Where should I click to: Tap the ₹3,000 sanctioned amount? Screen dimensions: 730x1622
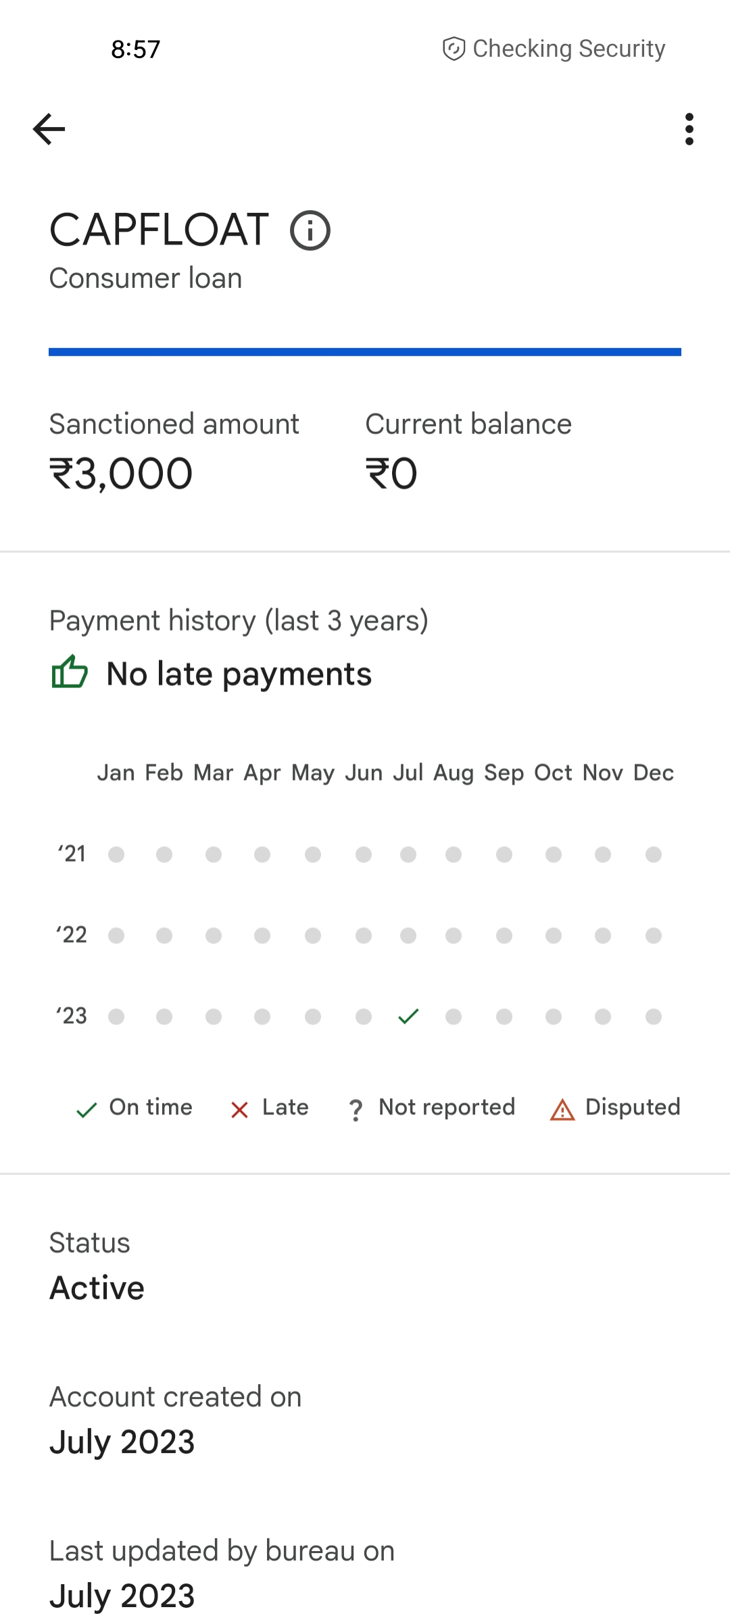point(122,473)
